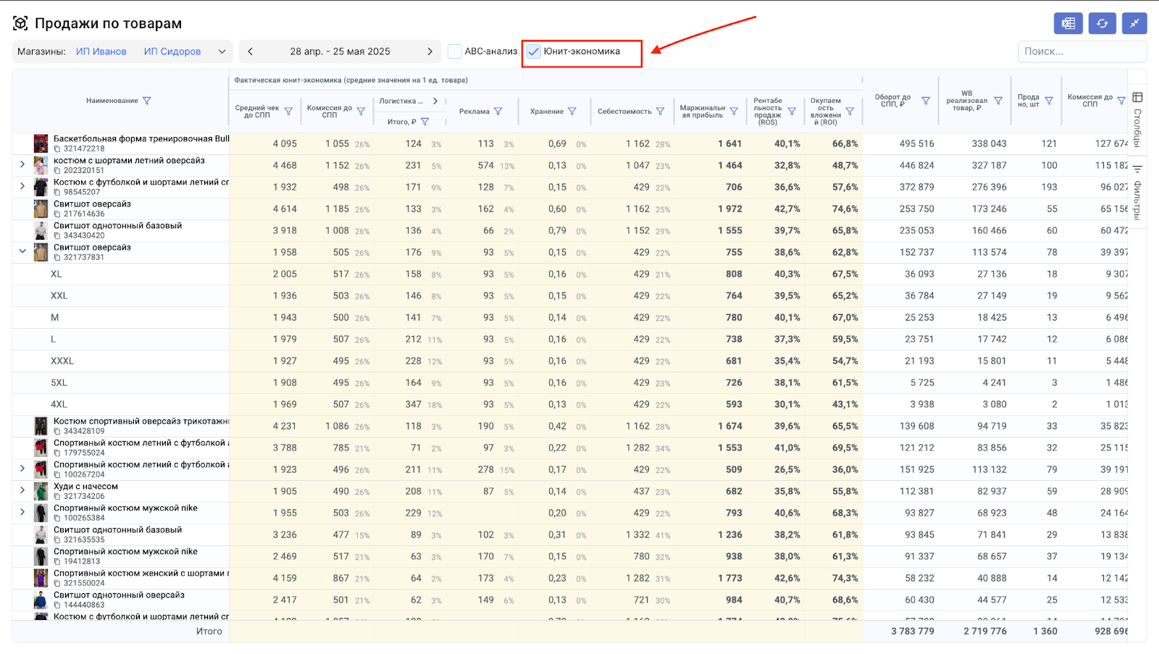1159x654 pixels.
Task: Refresh the sales report data
Action: coord(1102,23)
